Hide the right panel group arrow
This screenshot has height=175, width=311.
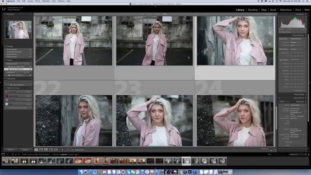[310, 82]
